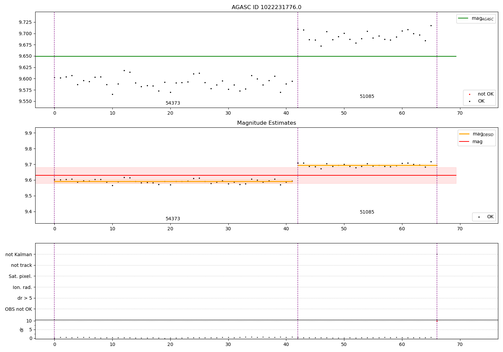Click the 'dr > 5' axis label

pos(25,298)
